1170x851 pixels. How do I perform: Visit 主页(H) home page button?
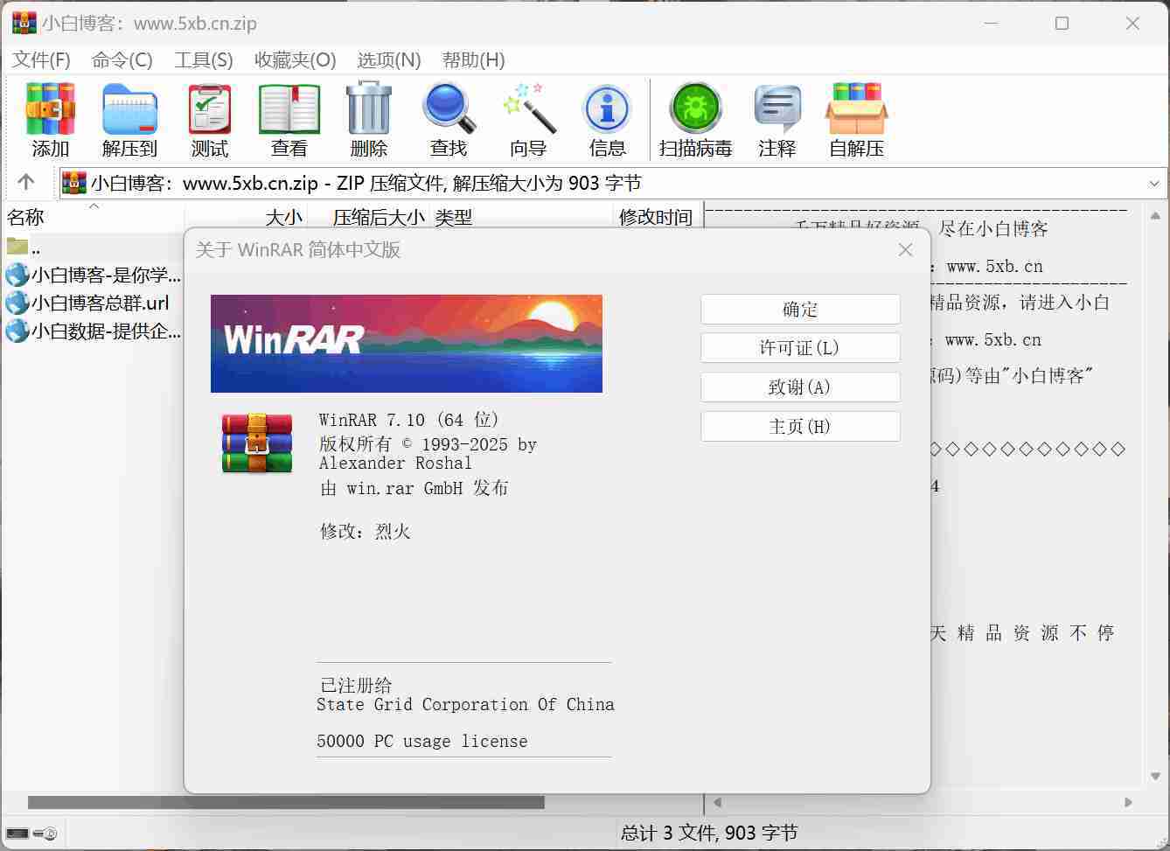pyautogui.click(x=800, y=427)
